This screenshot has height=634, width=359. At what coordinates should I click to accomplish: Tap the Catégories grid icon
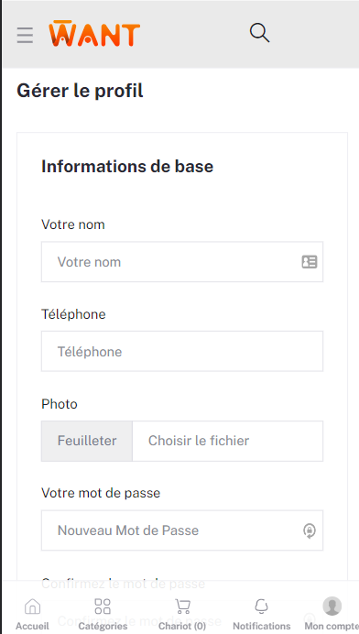click(x=103, y=607)
